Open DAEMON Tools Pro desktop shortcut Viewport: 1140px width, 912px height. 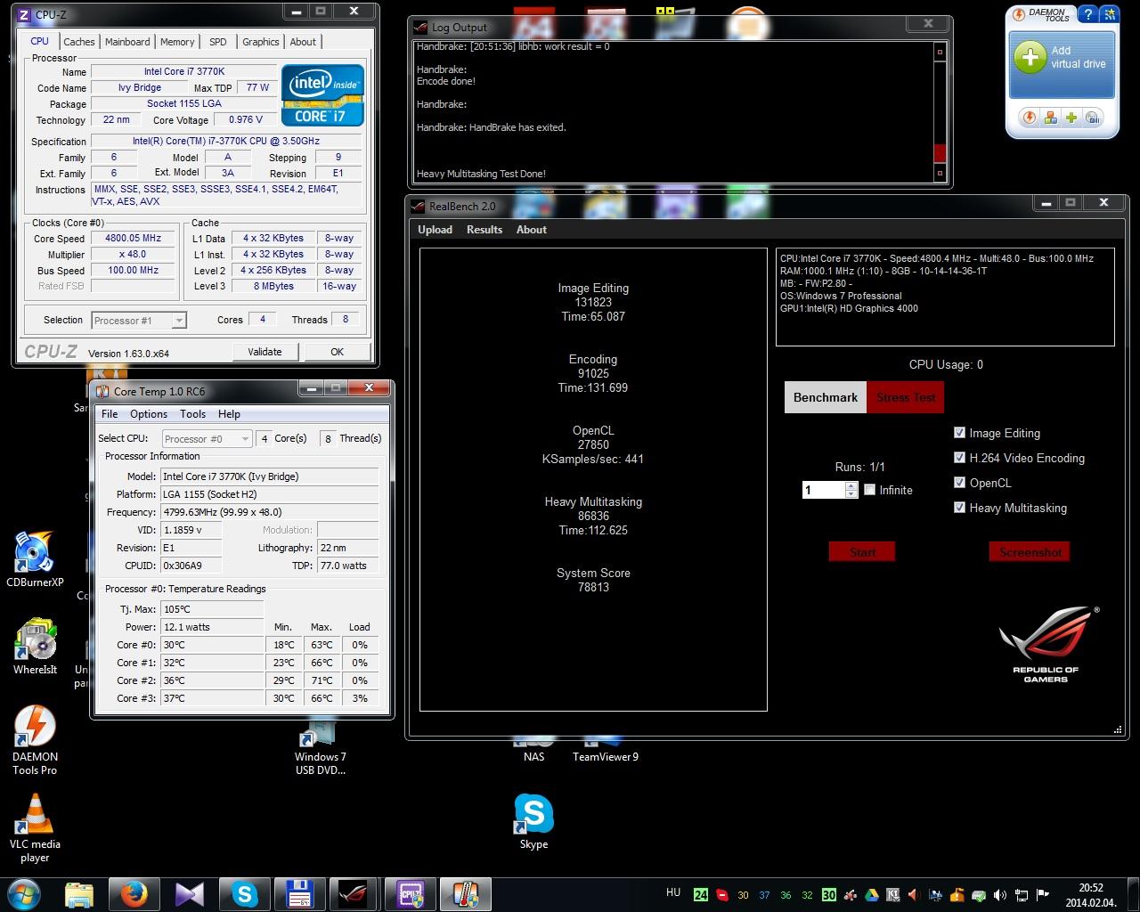(x=35, y=741)
